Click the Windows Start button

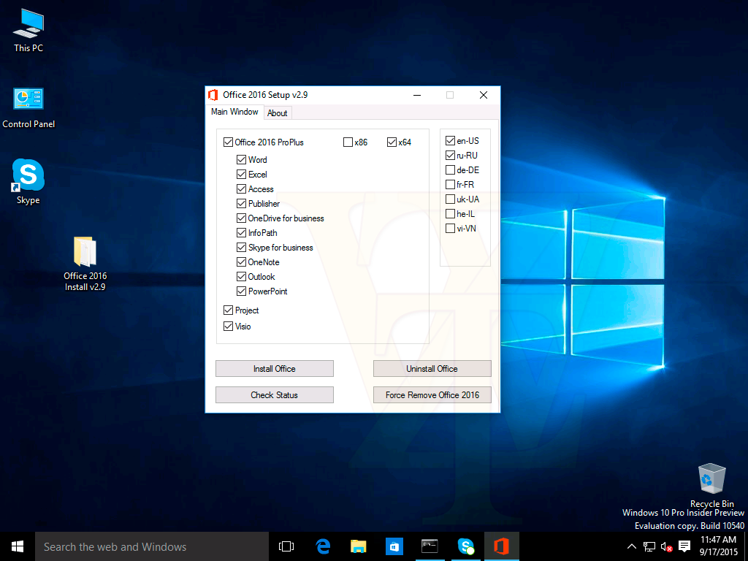[18, 546]
